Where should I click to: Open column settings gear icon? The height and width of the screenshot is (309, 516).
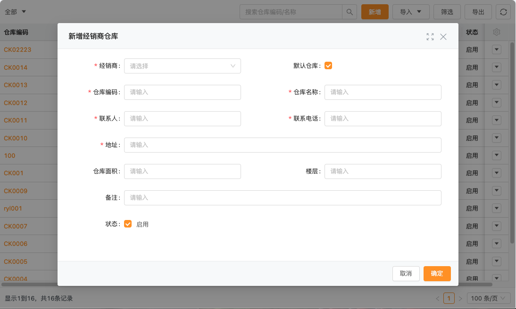(x=496, y=32)
